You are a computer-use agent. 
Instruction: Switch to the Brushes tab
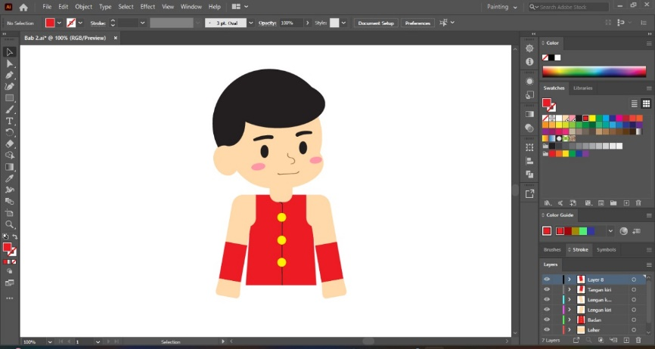552,250
